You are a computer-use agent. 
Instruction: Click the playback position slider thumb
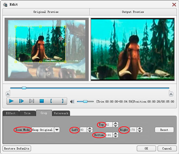point(24,88)
